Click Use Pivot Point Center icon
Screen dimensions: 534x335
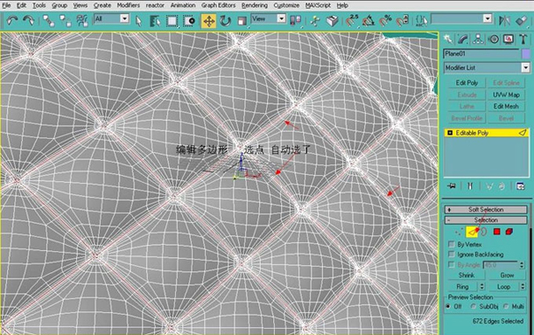tap(295, 21)
